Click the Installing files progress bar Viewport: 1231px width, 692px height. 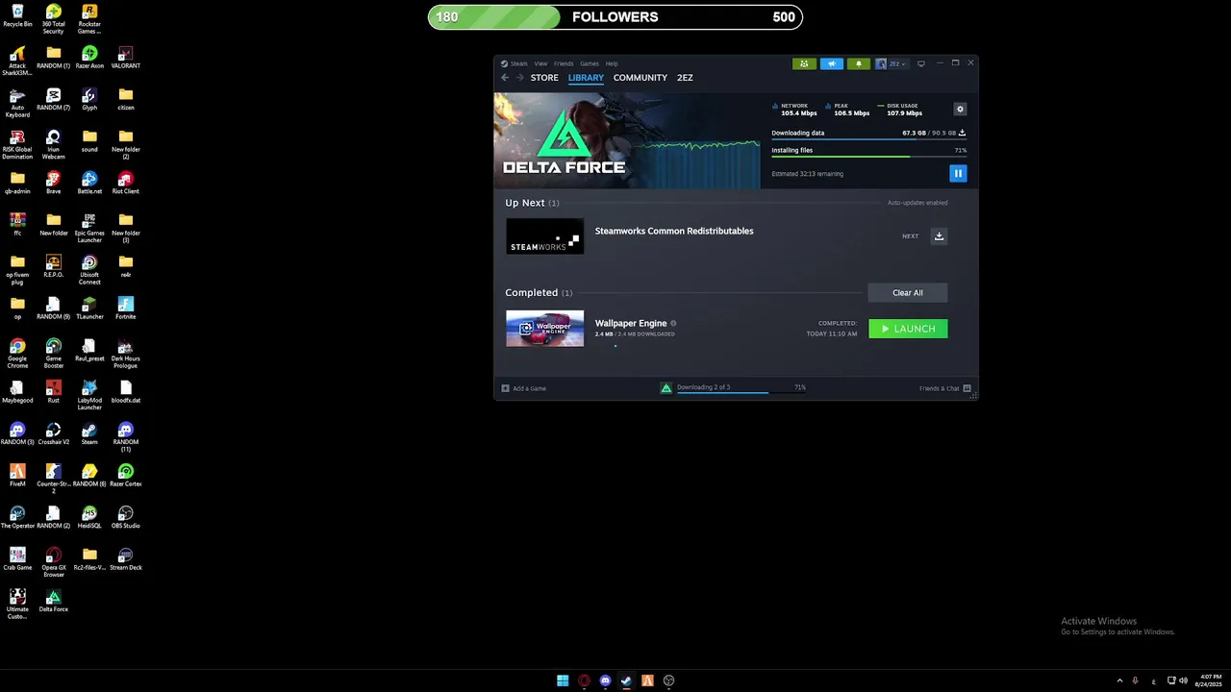[x=868, y=157]
